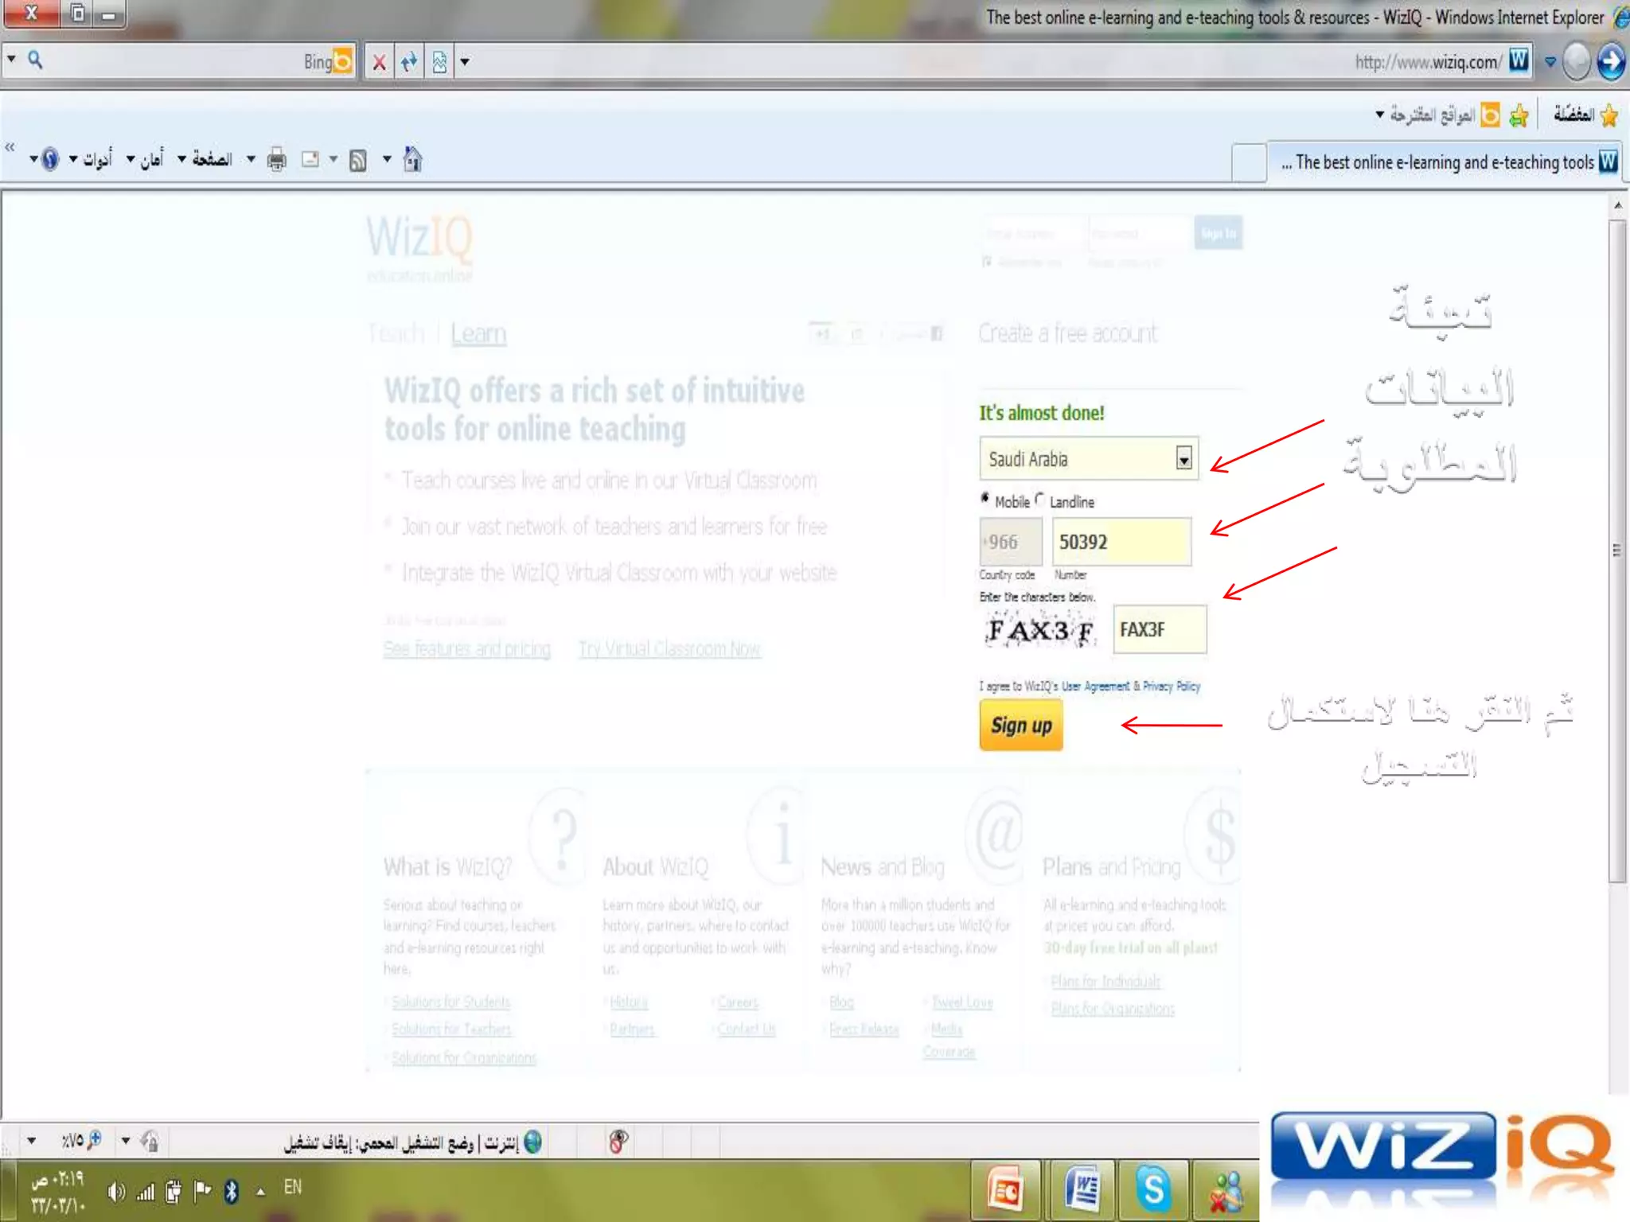This screenshot has height=1222, width=1630.
Task: Open Skype from the taskbar
Action: tap(1153, 1190)
